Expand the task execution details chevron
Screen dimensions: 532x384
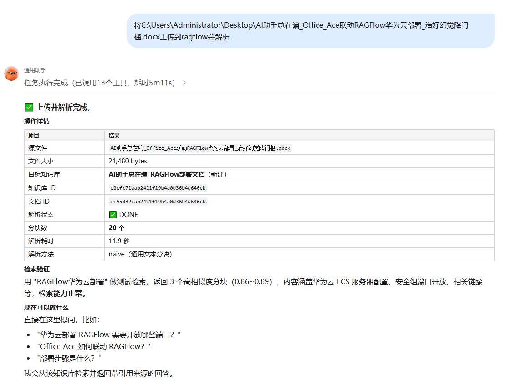[184, 83]
